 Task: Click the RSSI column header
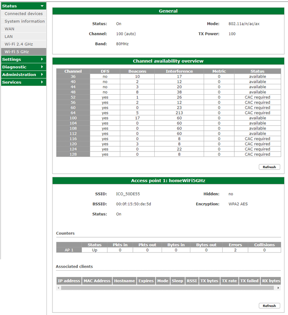(x=192, y=281)
